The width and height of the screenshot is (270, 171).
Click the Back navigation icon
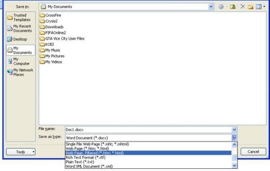(x=221, y=7)
